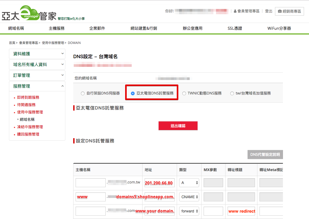Click 使用中服務管理 in the breadcrumb
The height and width of the screenshot is (219, 309).
53,43
